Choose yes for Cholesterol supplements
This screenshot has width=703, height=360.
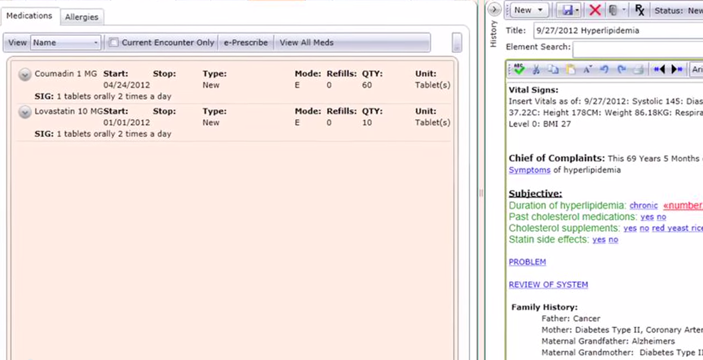(630, 228)
